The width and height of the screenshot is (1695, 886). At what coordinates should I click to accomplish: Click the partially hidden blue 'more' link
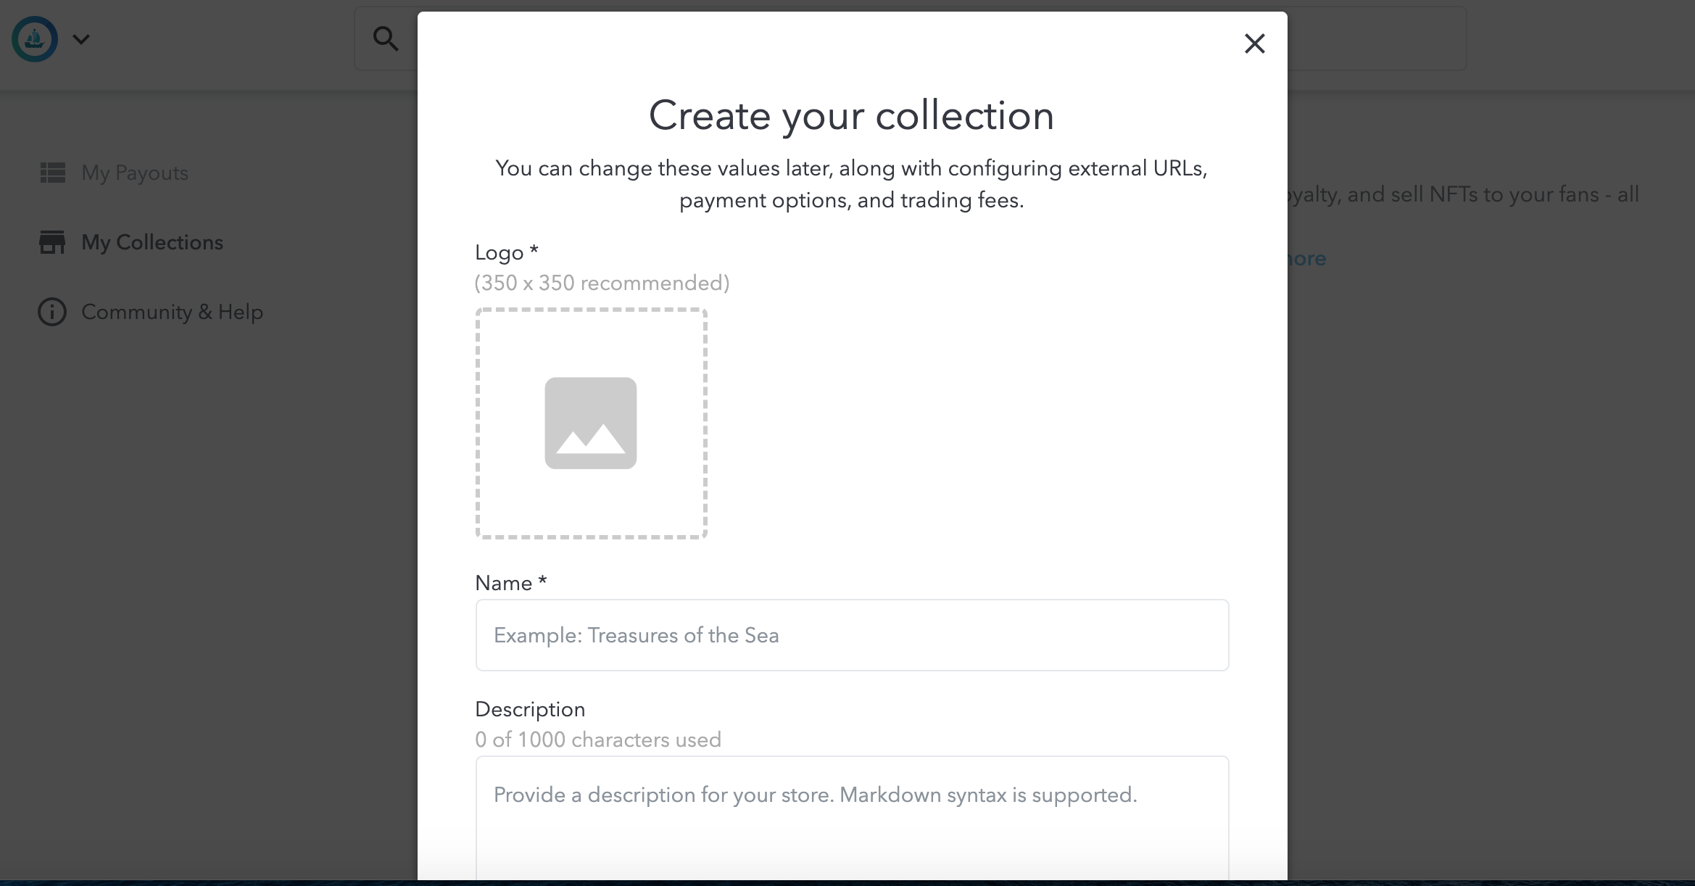point(1306,258)
